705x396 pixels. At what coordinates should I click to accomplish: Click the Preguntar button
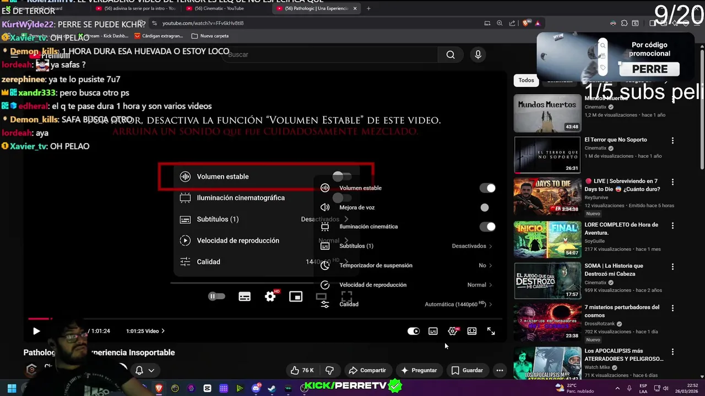[x=419, y=370]
